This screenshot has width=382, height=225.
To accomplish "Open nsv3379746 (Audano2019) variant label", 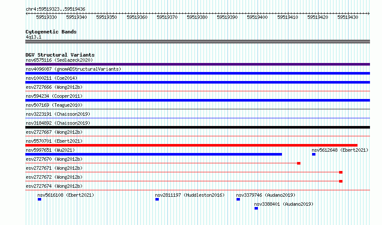I will [266, 195].
